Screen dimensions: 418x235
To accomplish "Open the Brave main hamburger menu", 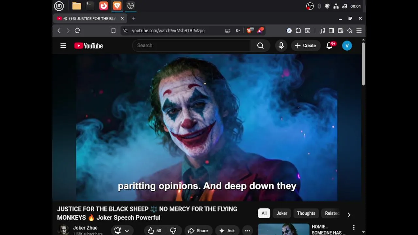I will (359, 31).
